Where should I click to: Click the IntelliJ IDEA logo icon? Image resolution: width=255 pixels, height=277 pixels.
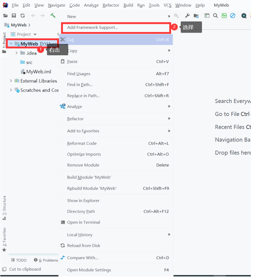(5, 5)
